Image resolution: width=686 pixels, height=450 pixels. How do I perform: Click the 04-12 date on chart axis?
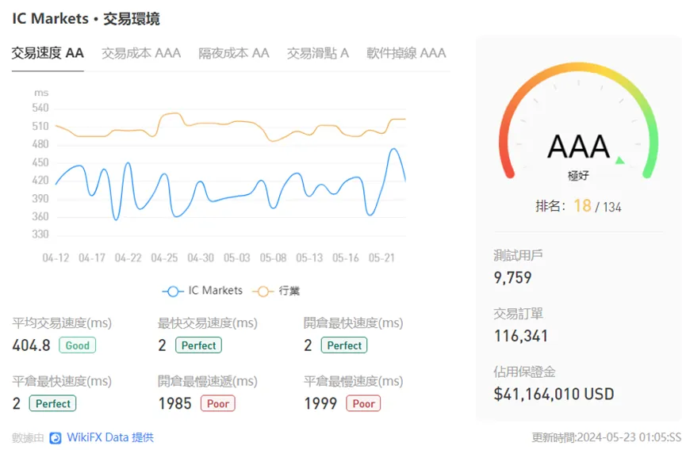pyautogui.click(x=56, y=258)
